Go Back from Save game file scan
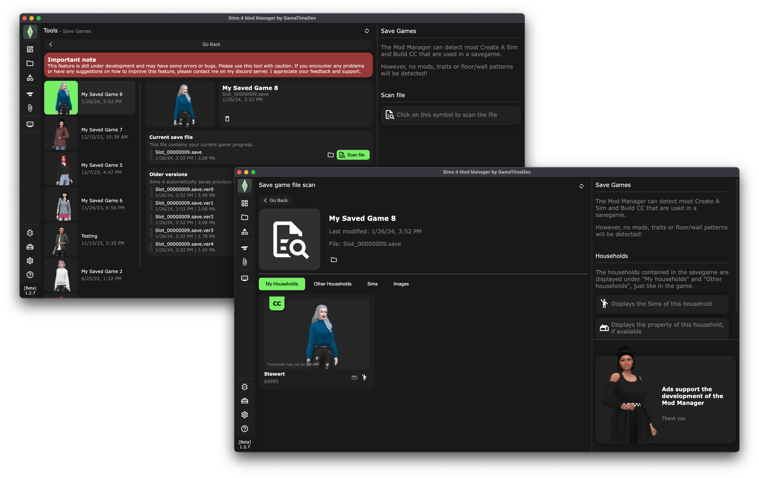 coord(276,200)
